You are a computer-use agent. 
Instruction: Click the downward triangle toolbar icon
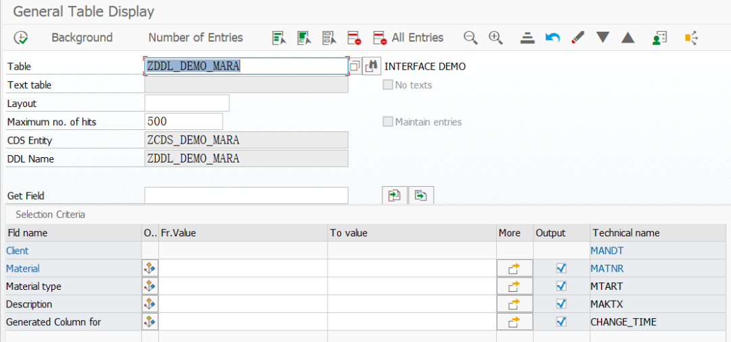(603, 37)
